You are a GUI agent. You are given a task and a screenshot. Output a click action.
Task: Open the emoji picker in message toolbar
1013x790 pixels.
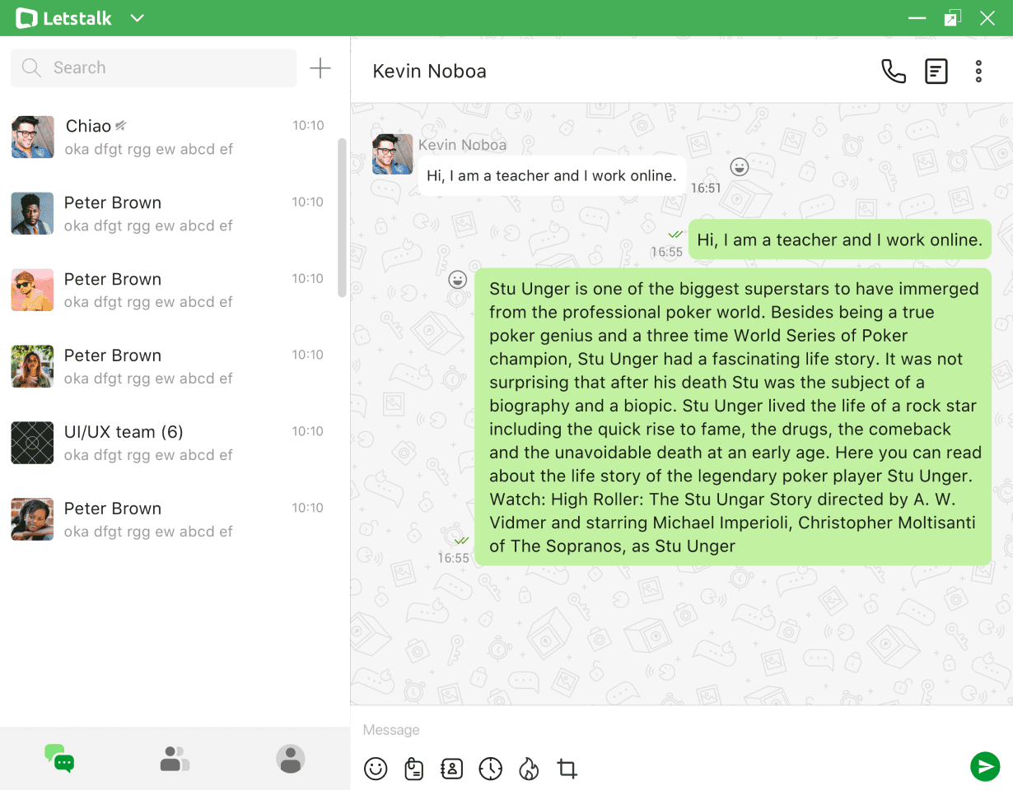click(x=376, y=769)
